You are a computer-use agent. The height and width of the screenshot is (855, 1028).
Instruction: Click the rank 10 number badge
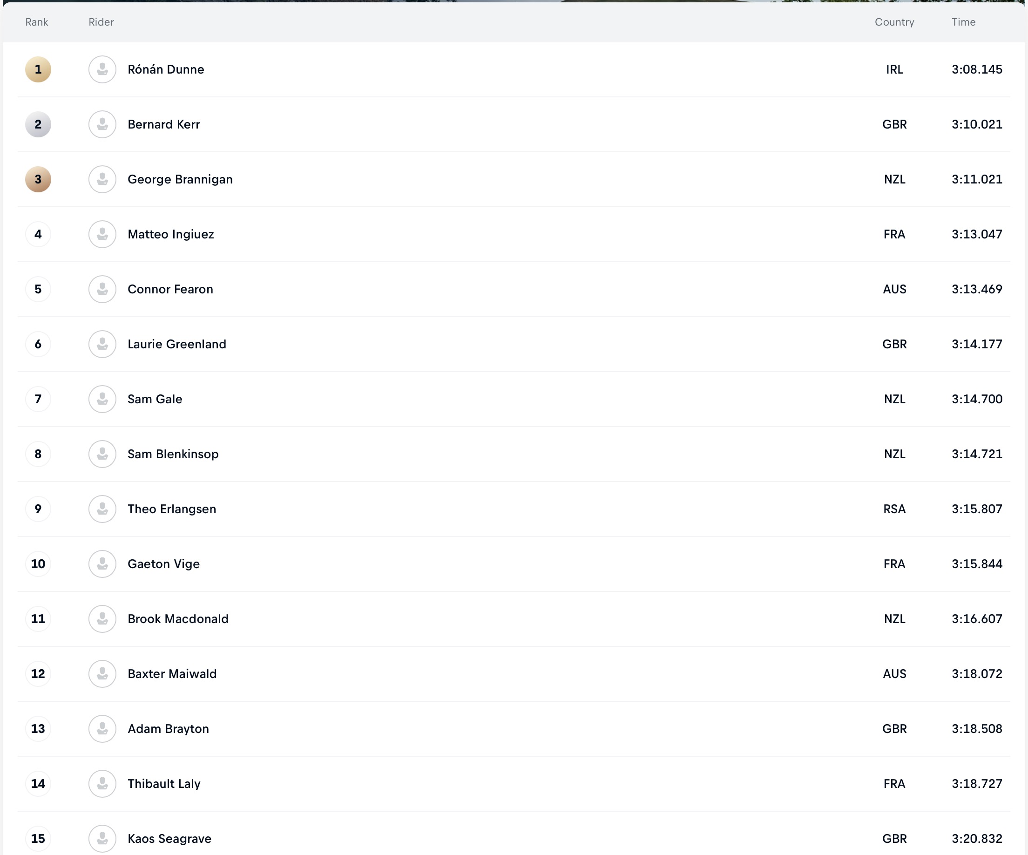click(x=38, y=564)
